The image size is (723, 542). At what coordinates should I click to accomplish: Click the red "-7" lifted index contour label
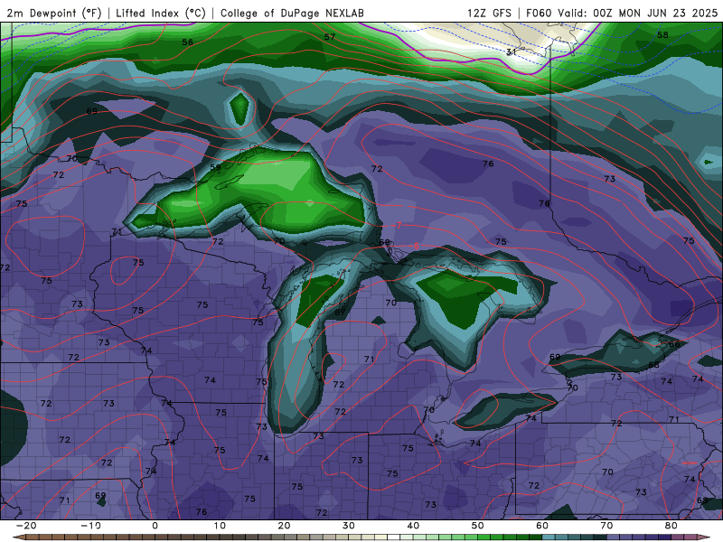[x=398, y=225]
